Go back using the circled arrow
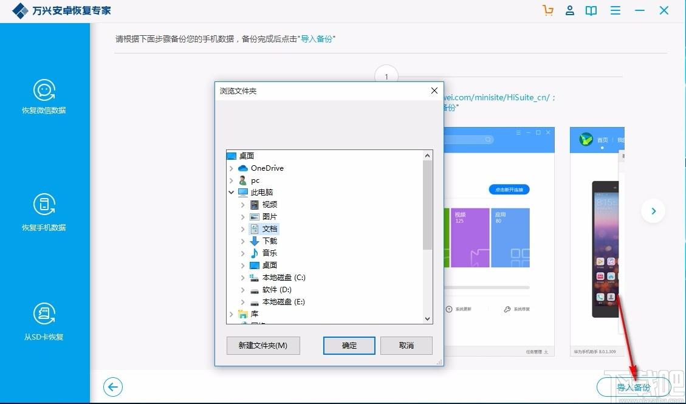Screen dimensions: 686x404 (113, 387)
